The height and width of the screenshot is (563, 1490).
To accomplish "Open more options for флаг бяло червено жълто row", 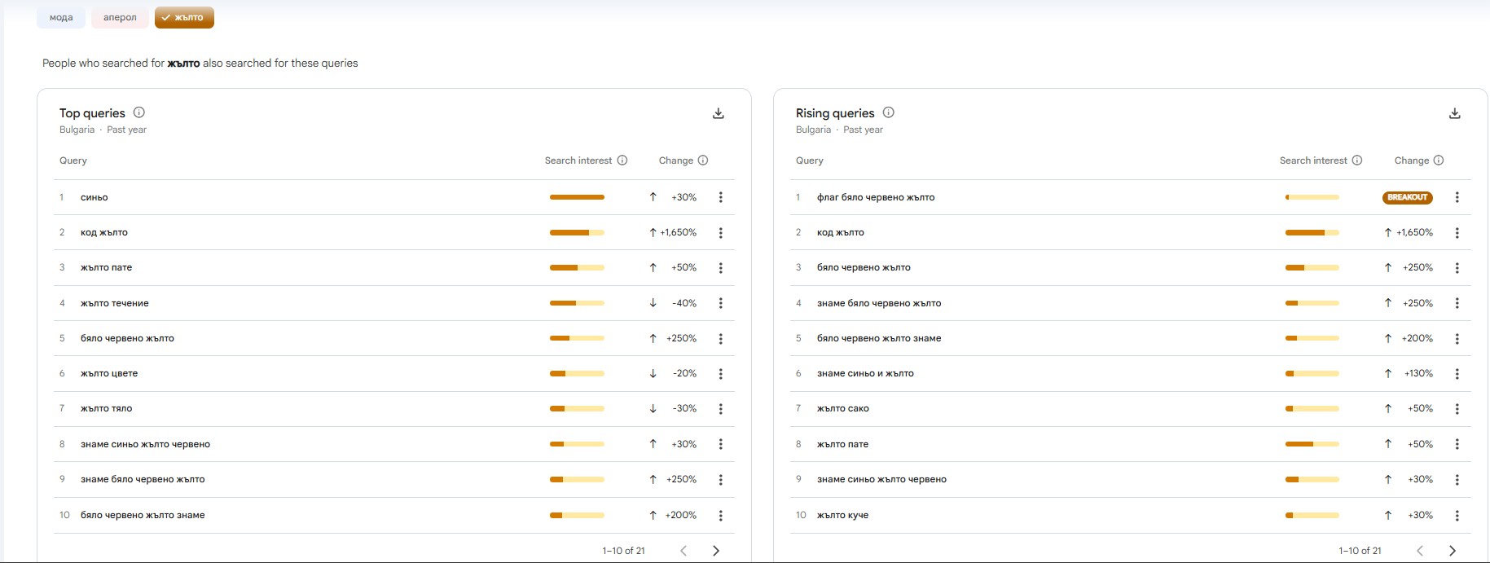I will pos(1457,197).
